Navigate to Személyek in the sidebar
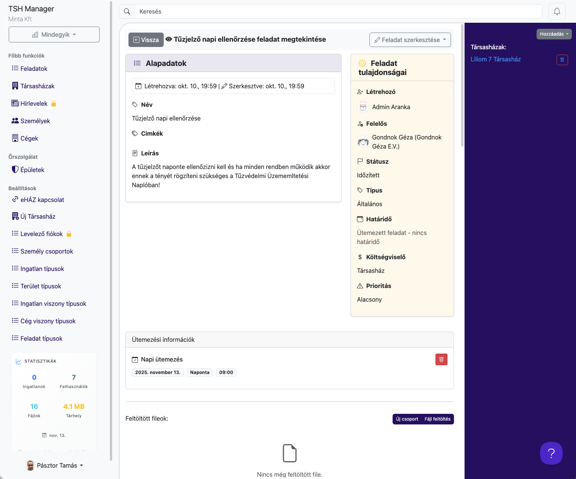 tap(35, 121)
